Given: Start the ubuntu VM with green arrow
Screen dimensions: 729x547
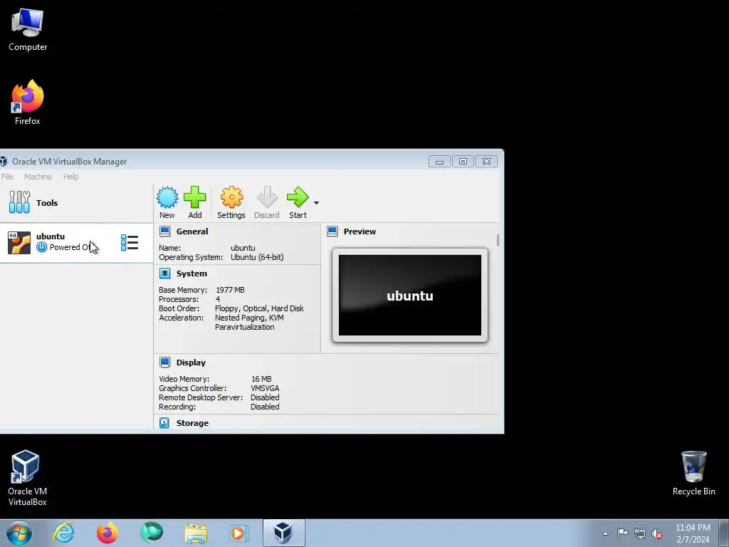Looking at the screenshot, I should click(298, 197).
